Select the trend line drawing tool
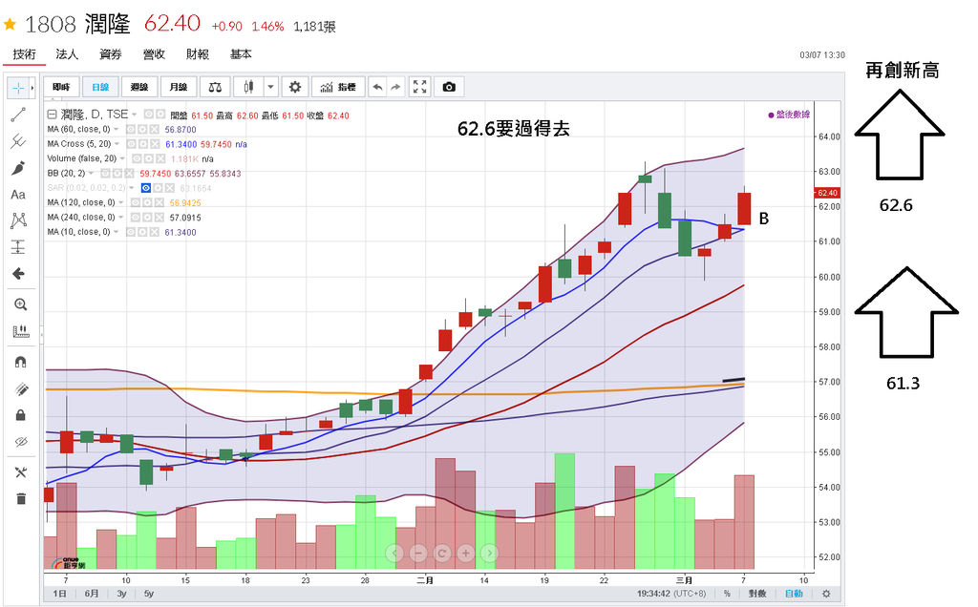This screenshot has height=607, width=978. [x=18, y=114]
